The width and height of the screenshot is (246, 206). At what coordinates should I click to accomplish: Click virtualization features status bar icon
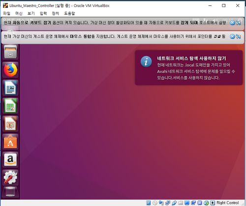click(x=200, y=203)
